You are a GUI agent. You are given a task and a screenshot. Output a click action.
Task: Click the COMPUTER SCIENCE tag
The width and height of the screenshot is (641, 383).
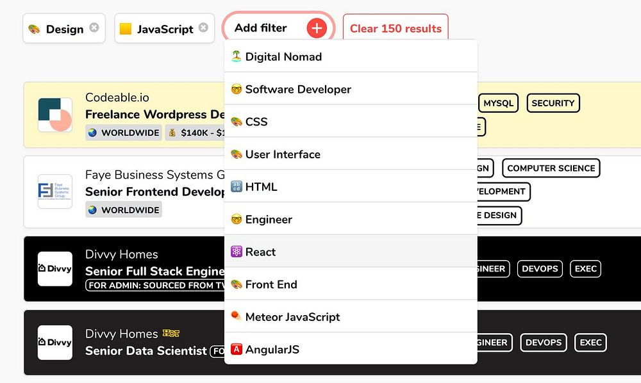551,168
